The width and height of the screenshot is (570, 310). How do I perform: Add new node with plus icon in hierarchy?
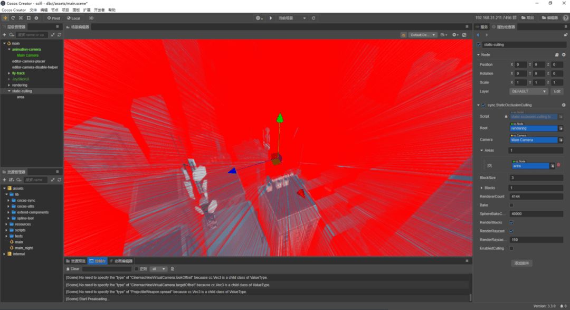[x=4, y=35]
